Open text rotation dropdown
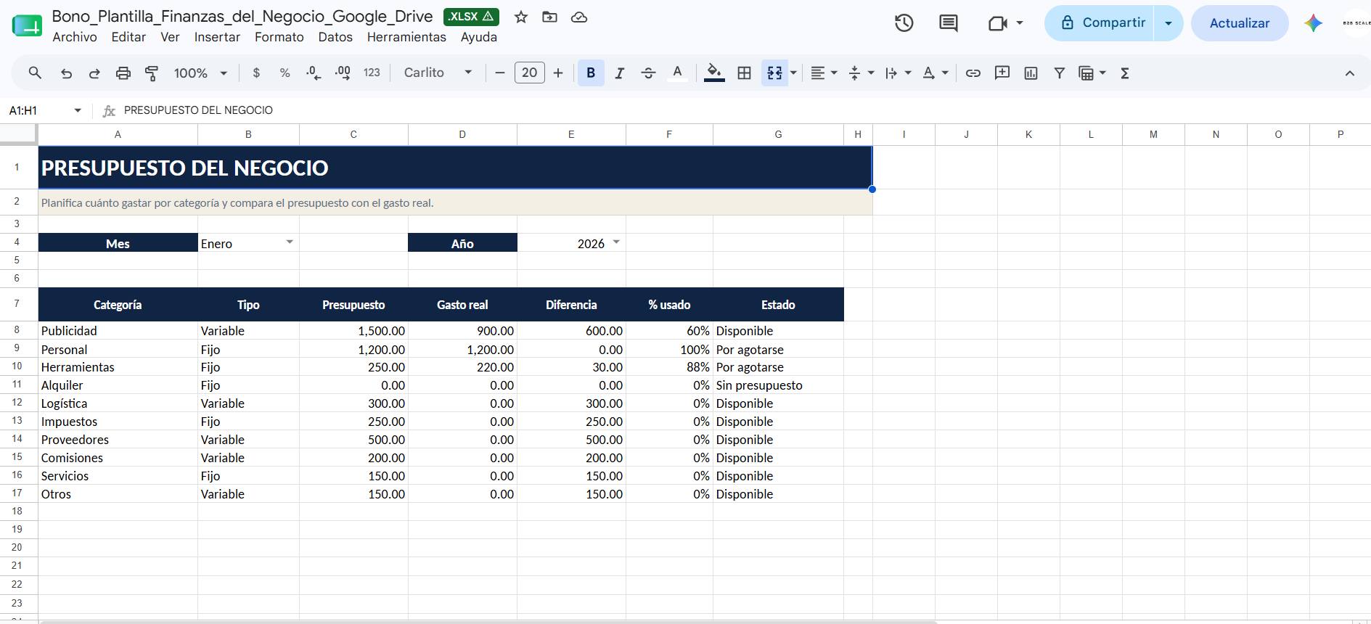The image size is (1371, 624). coord(936,73)
